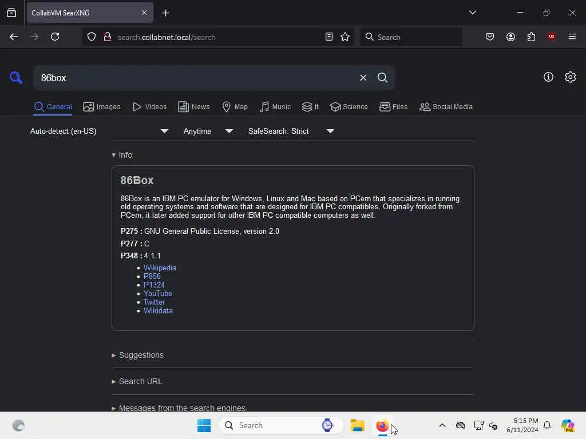Open the Windows Start menu
586x439 pixels.
coord(204,425)
